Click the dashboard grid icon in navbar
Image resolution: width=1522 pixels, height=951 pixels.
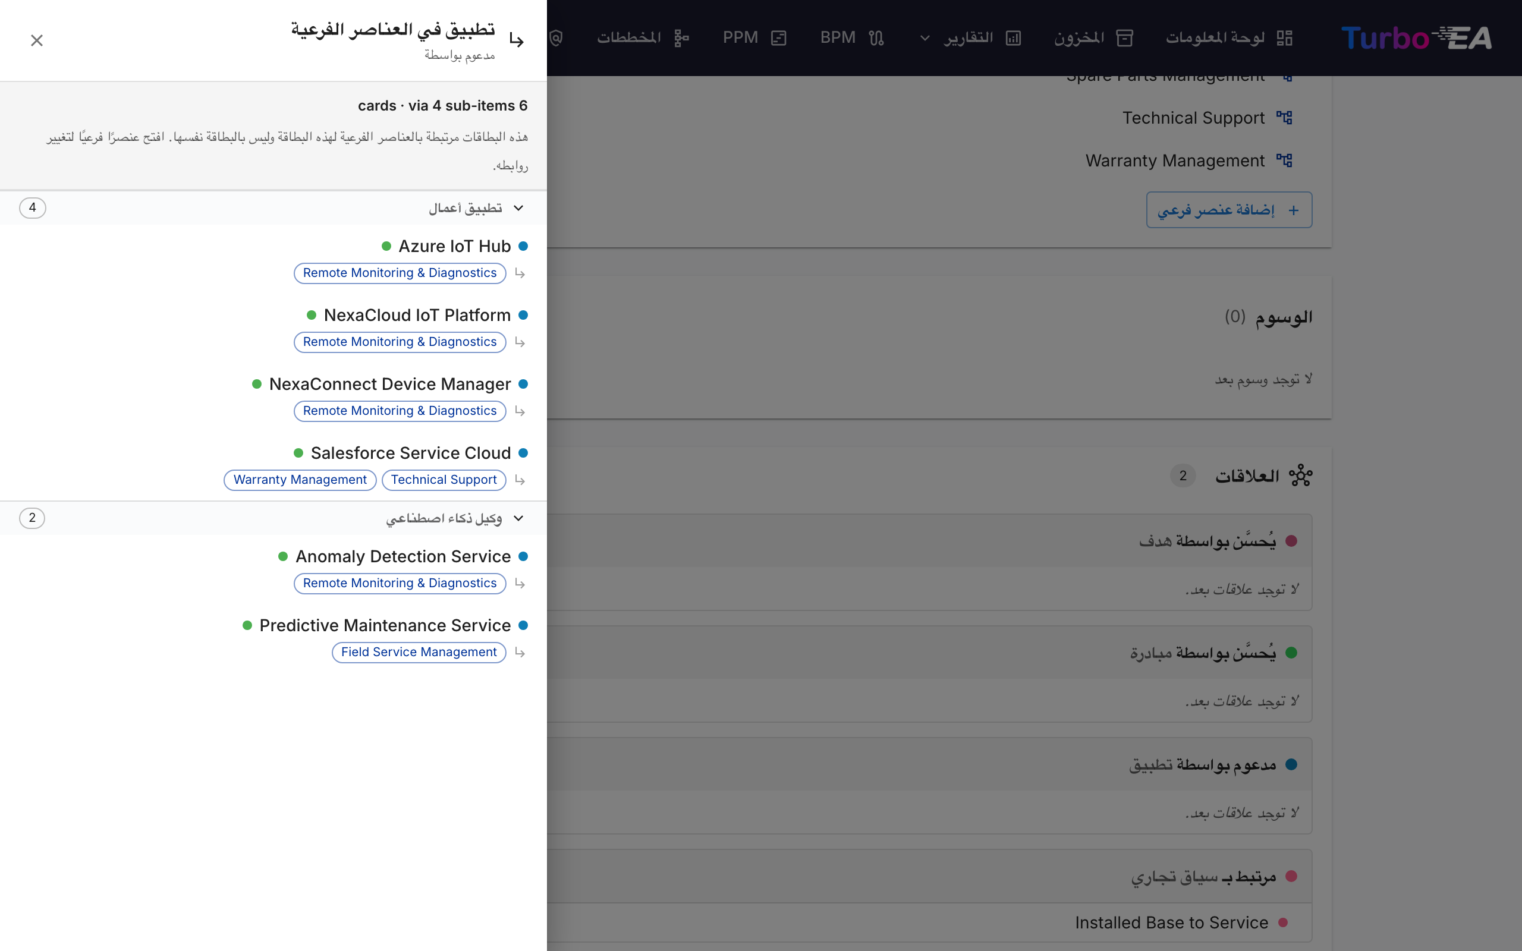click(x=1284, y=37)
